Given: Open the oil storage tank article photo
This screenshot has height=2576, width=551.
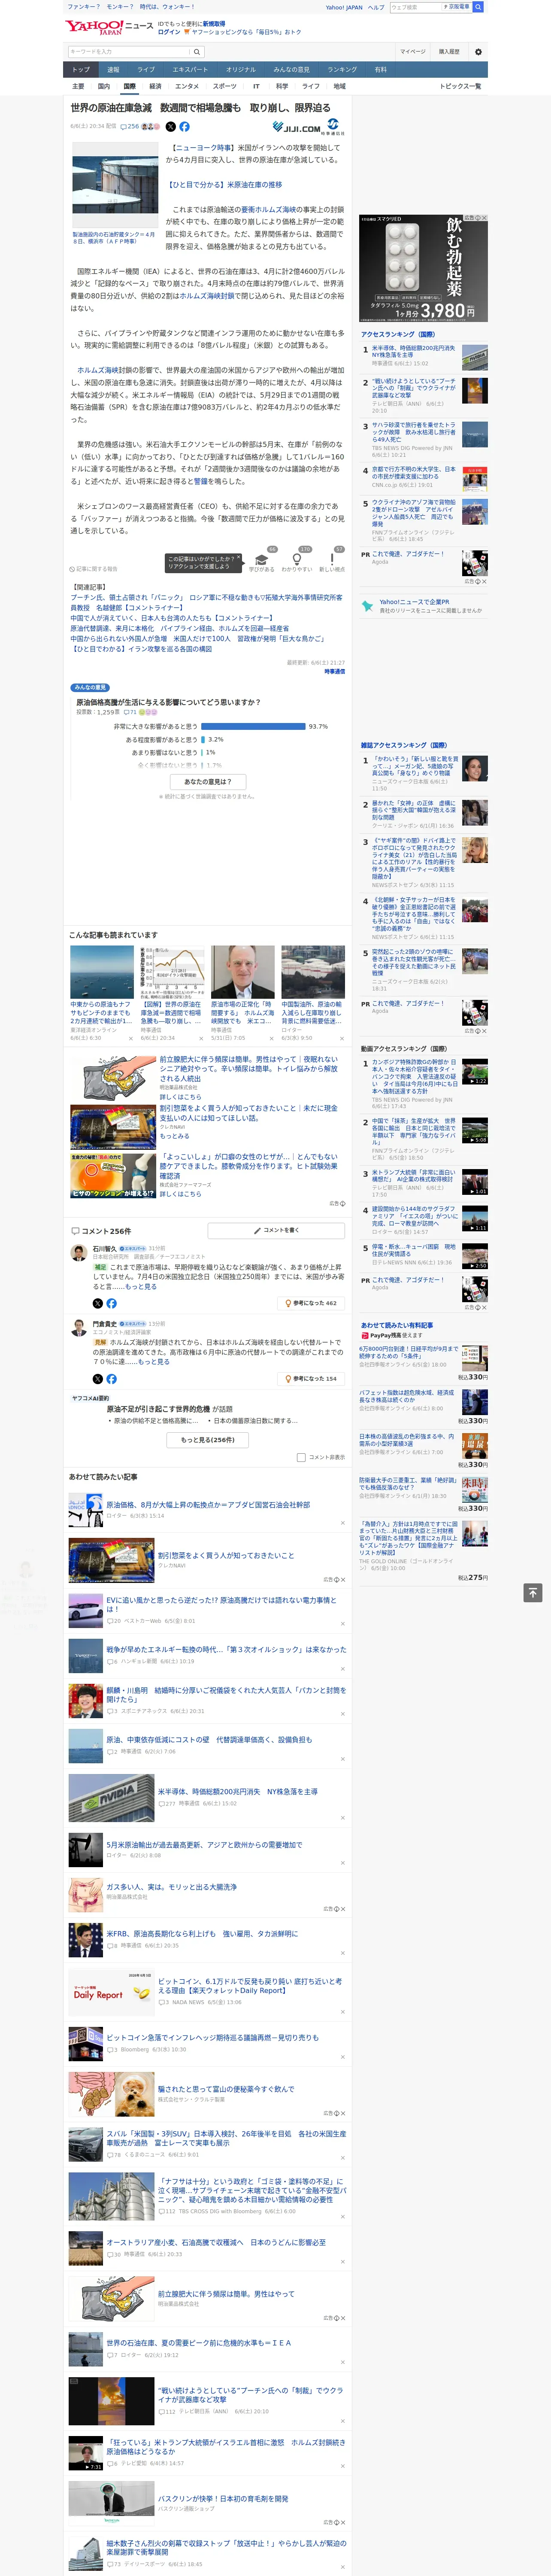Looking at the screenshot, I should pos(115,185).
